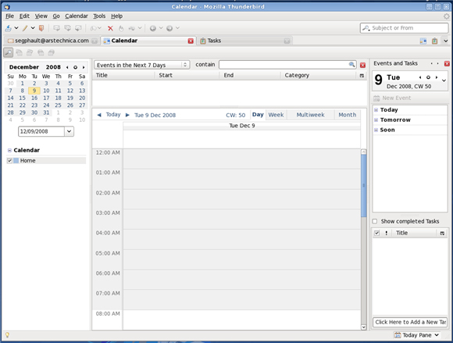Toggle the task completed column checkbox
453x343 pixels.
point(376,233)
